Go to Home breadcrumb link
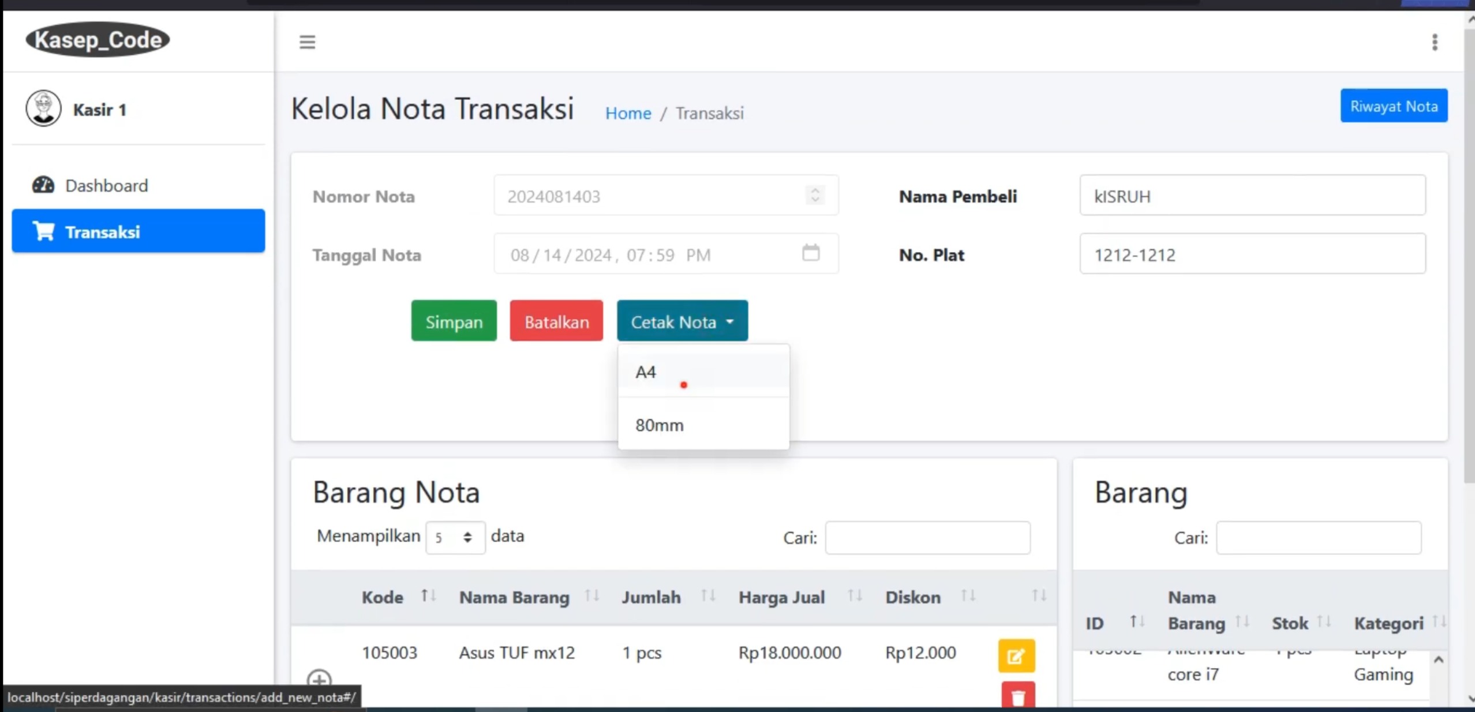This screenshot has height=712, width=1475. (x=628, y=113)
